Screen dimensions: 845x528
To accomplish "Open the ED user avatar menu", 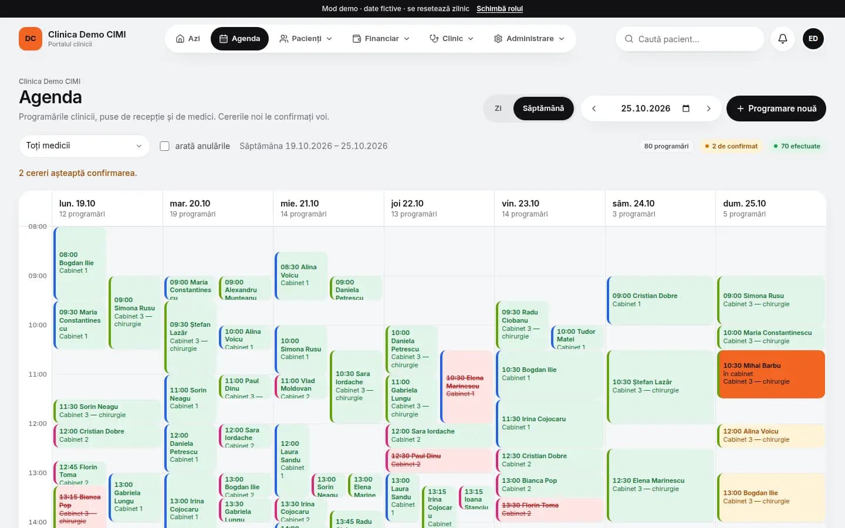I will (813, 39).
